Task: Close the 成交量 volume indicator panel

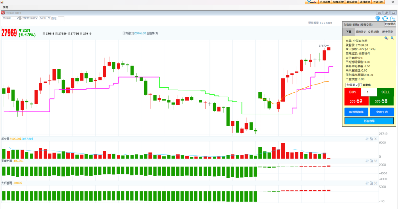Action: (375, 139)
